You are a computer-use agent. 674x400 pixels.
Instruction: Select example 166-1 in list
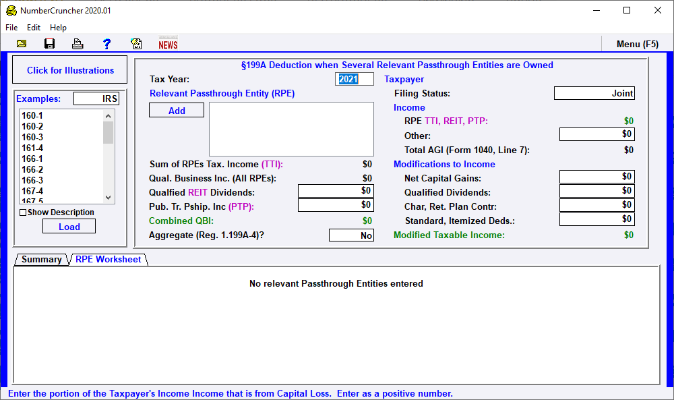[x=32, y=159]
